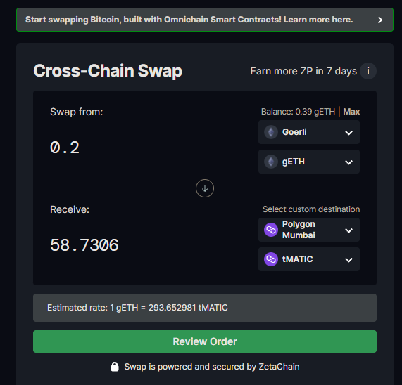Screen dimensions: 402x385
Task: Click the Receive amount 58.7306
Action: point(84,245)
